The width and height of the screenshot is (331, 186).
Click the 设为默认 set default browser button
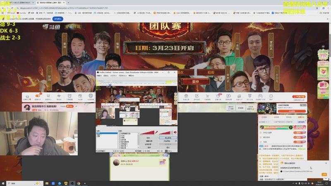coord(58,19)
